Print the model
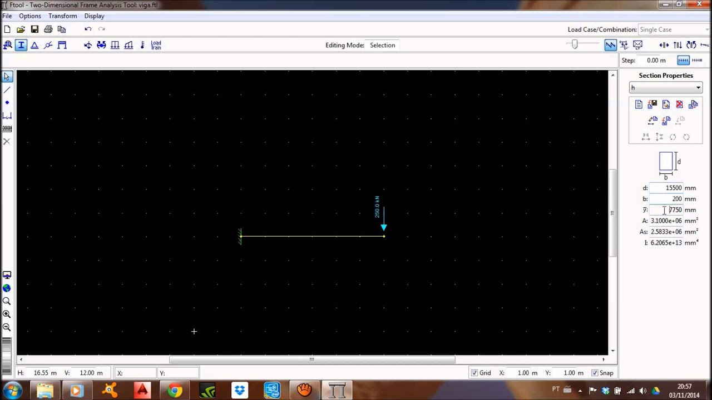Screen dimensions: 712x400 click(48, 29)
